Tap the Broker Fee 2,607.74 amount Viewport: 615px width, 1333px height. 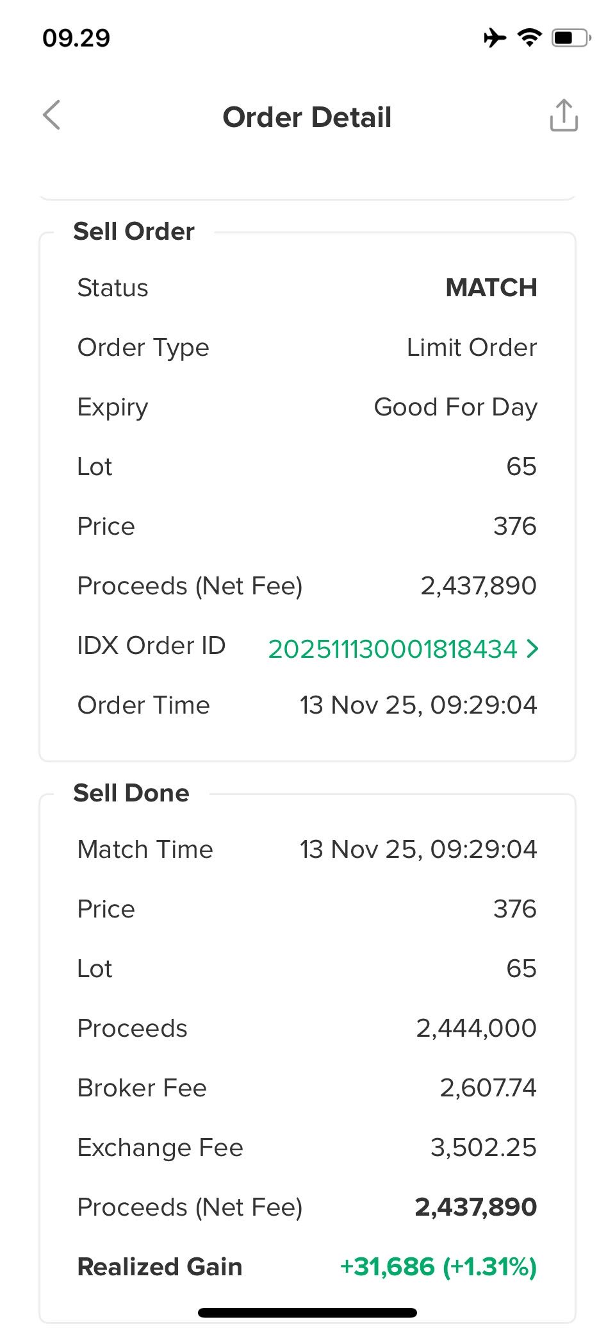[488, 1088]
